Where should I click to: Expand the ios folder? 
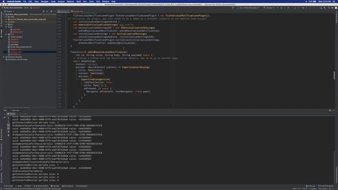6,24
